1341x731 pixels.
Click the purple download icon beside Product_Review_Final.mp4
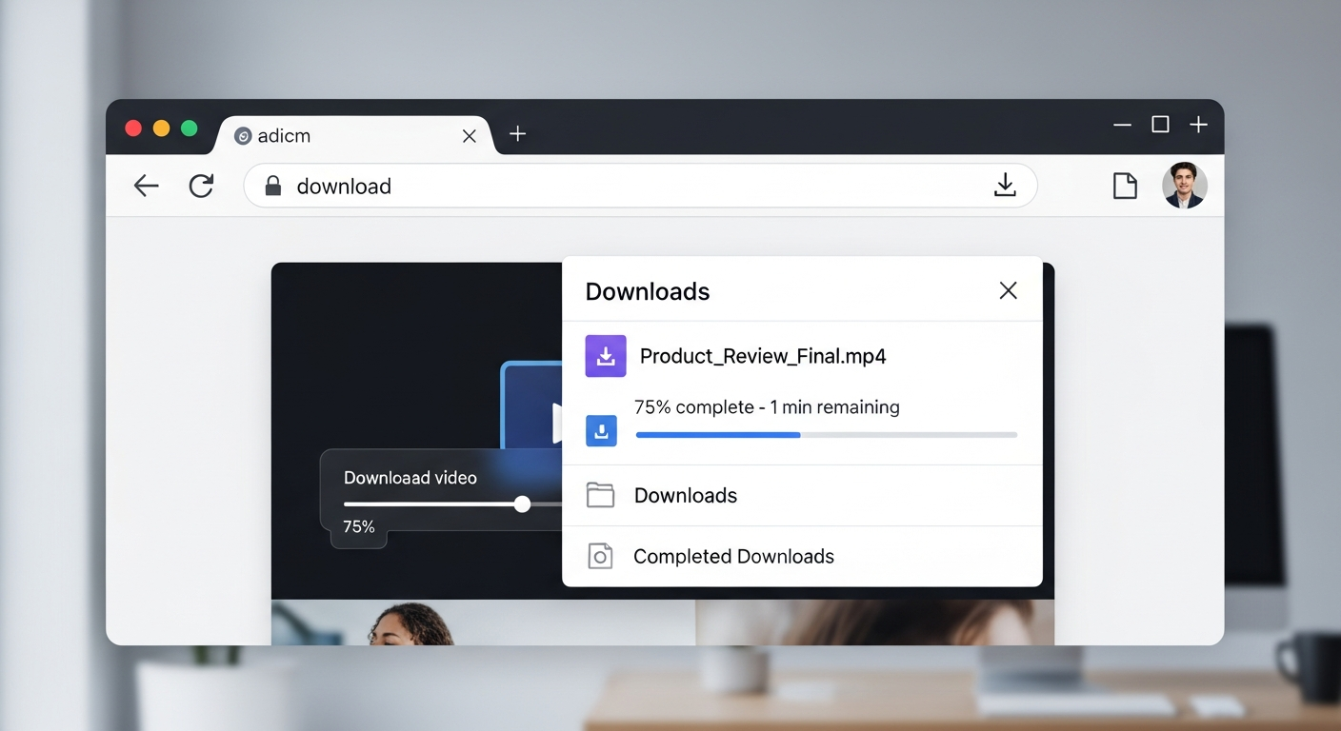[606, 355]
